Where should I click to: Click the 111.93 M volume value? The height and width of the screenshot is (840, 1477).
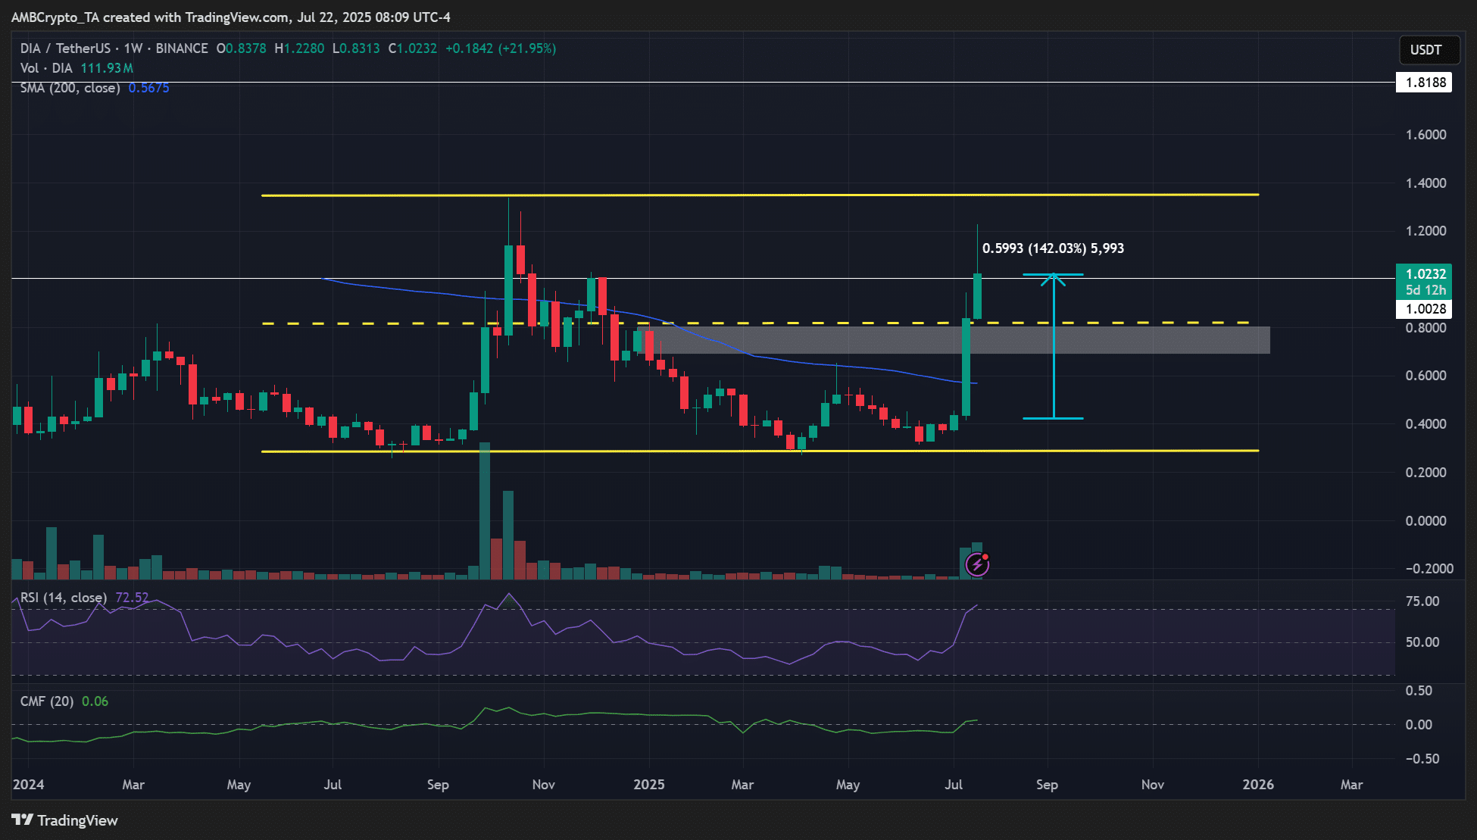[107, 68]
